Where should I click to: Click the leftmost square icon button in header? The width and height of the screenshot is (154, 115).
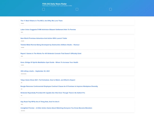click(x=43, y=9)
